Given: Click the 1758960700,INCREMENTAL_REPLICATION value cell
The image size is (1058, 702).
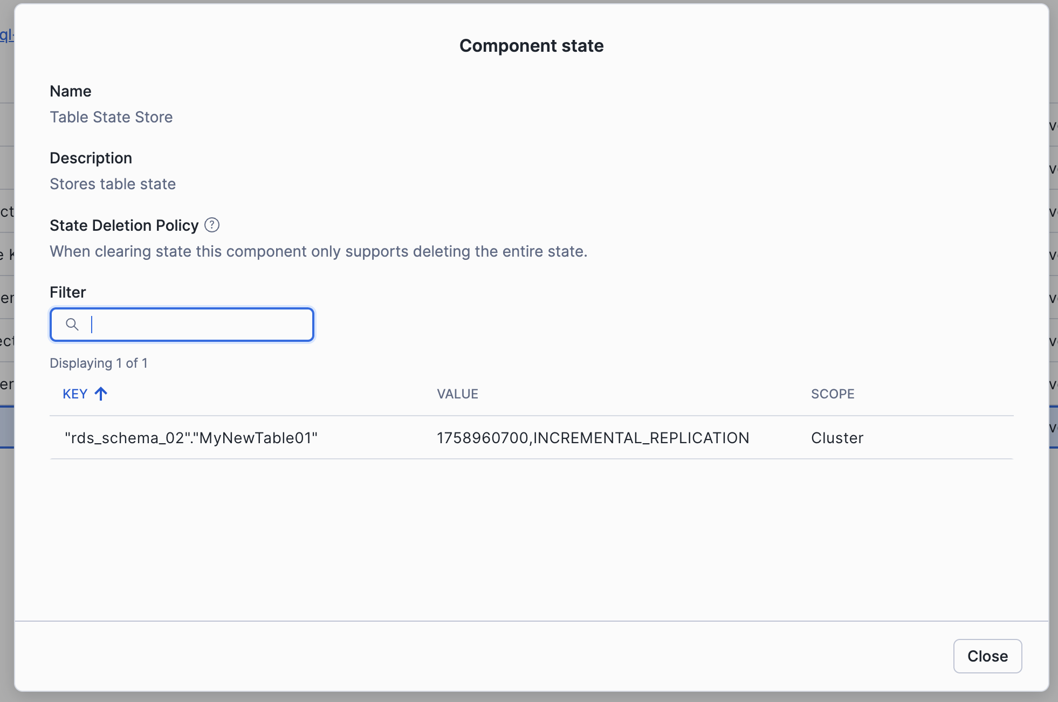Looking at the screenshot, I should (x=593, y=438).
